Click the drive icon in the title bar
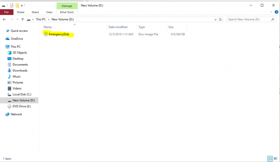Screen dimensions: 280x162 point(3,6)
